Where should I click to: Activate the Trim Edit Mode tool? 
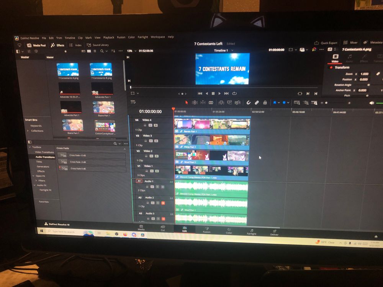click(x=195, y=103)
